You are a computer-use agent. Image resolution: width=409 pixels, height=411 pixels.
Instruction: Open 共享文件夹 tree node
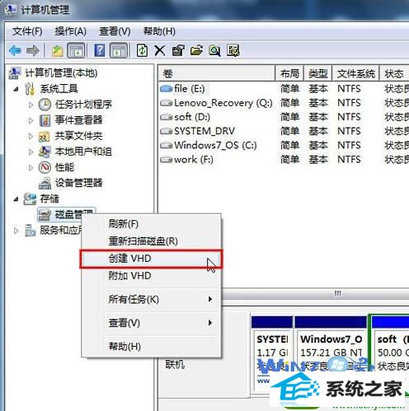coord(78,136)
